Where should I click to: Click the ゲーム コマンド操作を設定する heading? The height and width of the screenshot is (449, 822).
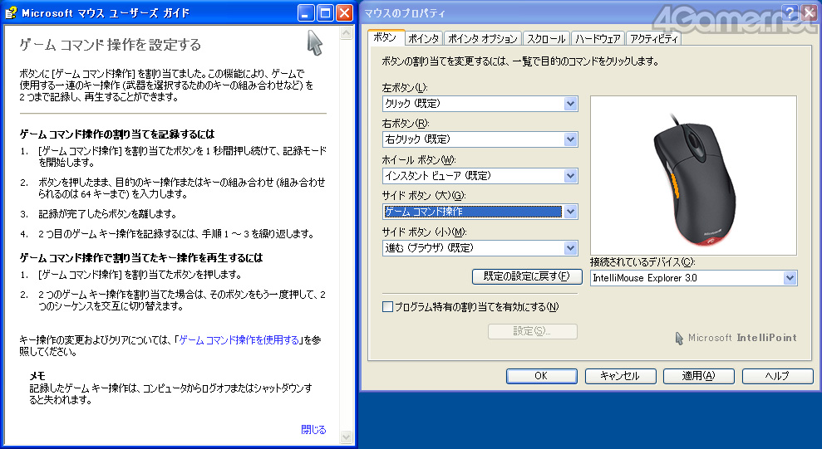[x=110, y=45]
